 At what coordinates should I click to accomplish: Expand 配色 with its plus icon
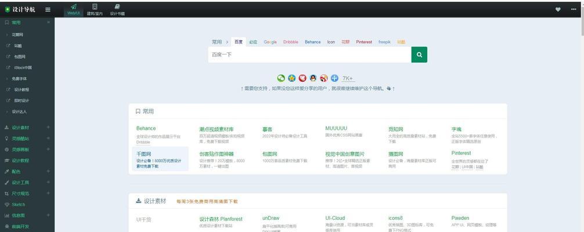click(x=48, y=171)
